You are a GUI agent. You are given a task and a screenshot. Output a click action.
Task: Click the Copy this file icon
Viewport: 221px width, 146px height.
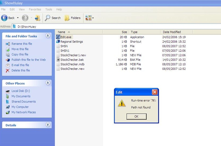pos(8,54)
